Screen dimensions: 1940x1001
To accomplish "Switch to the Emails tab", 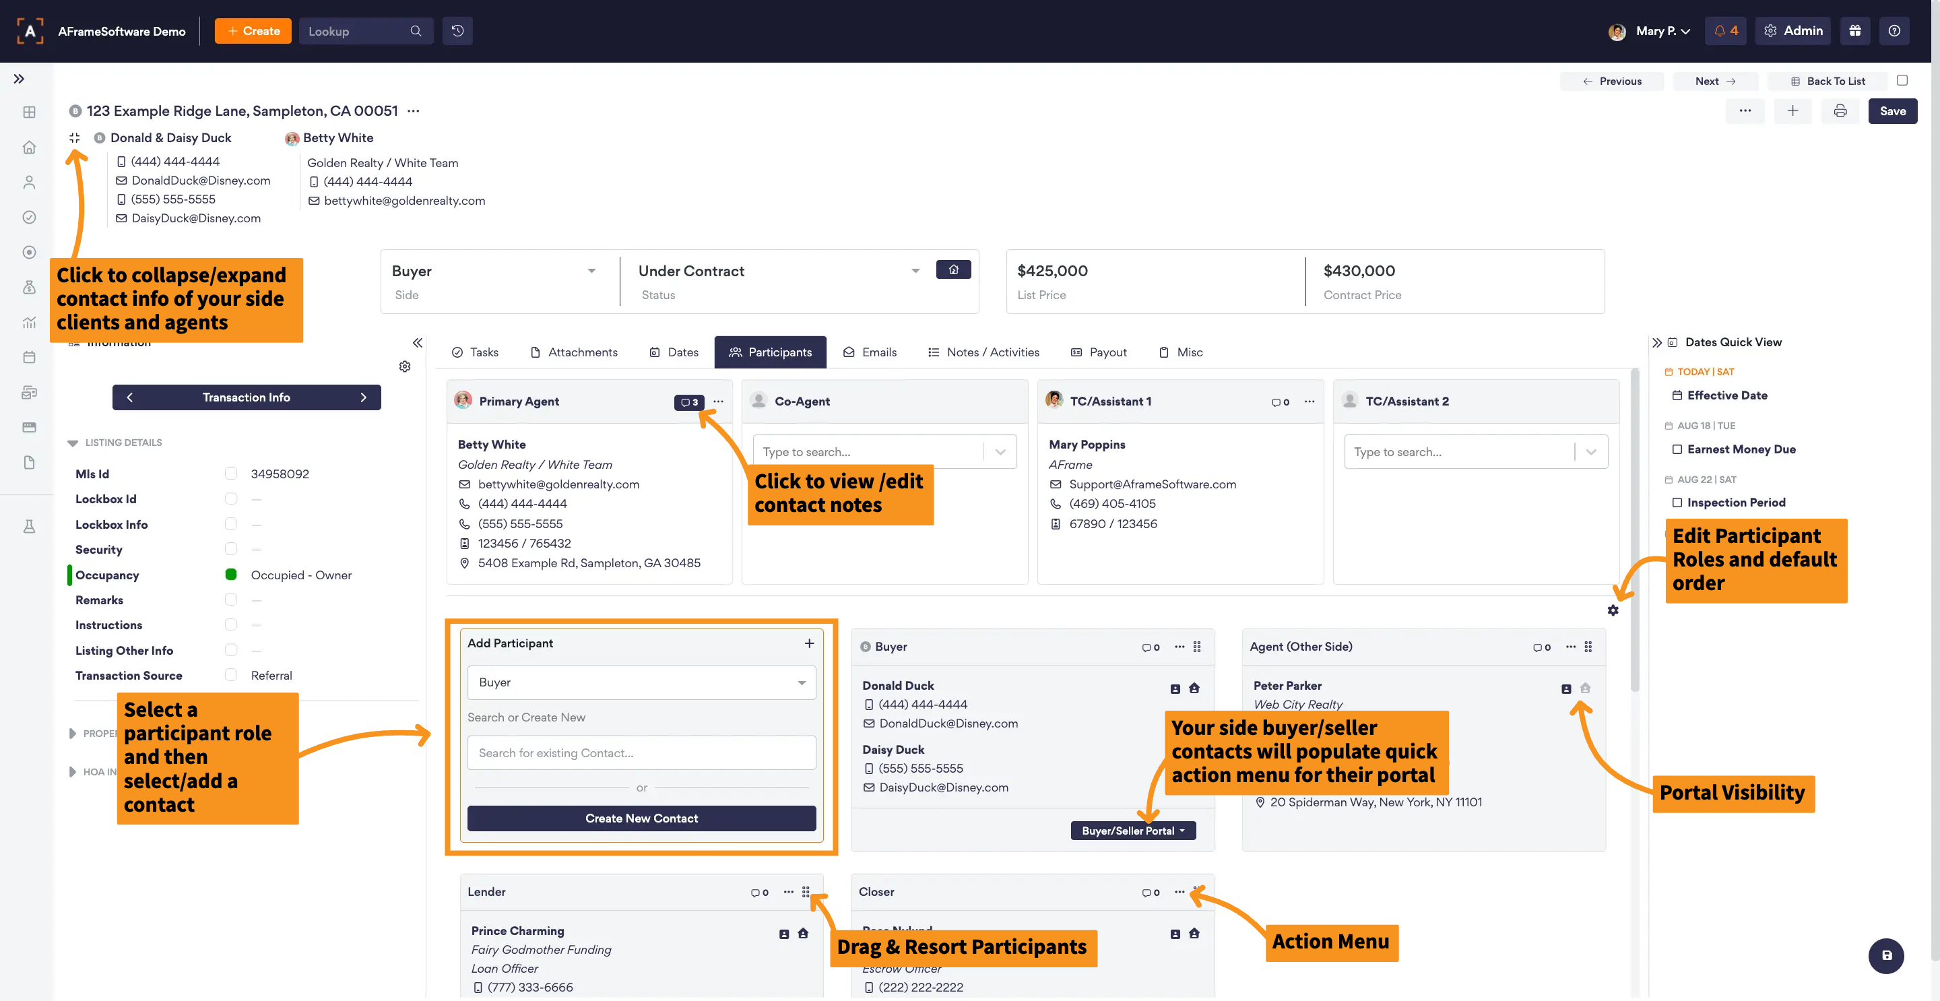I will 870,352.
